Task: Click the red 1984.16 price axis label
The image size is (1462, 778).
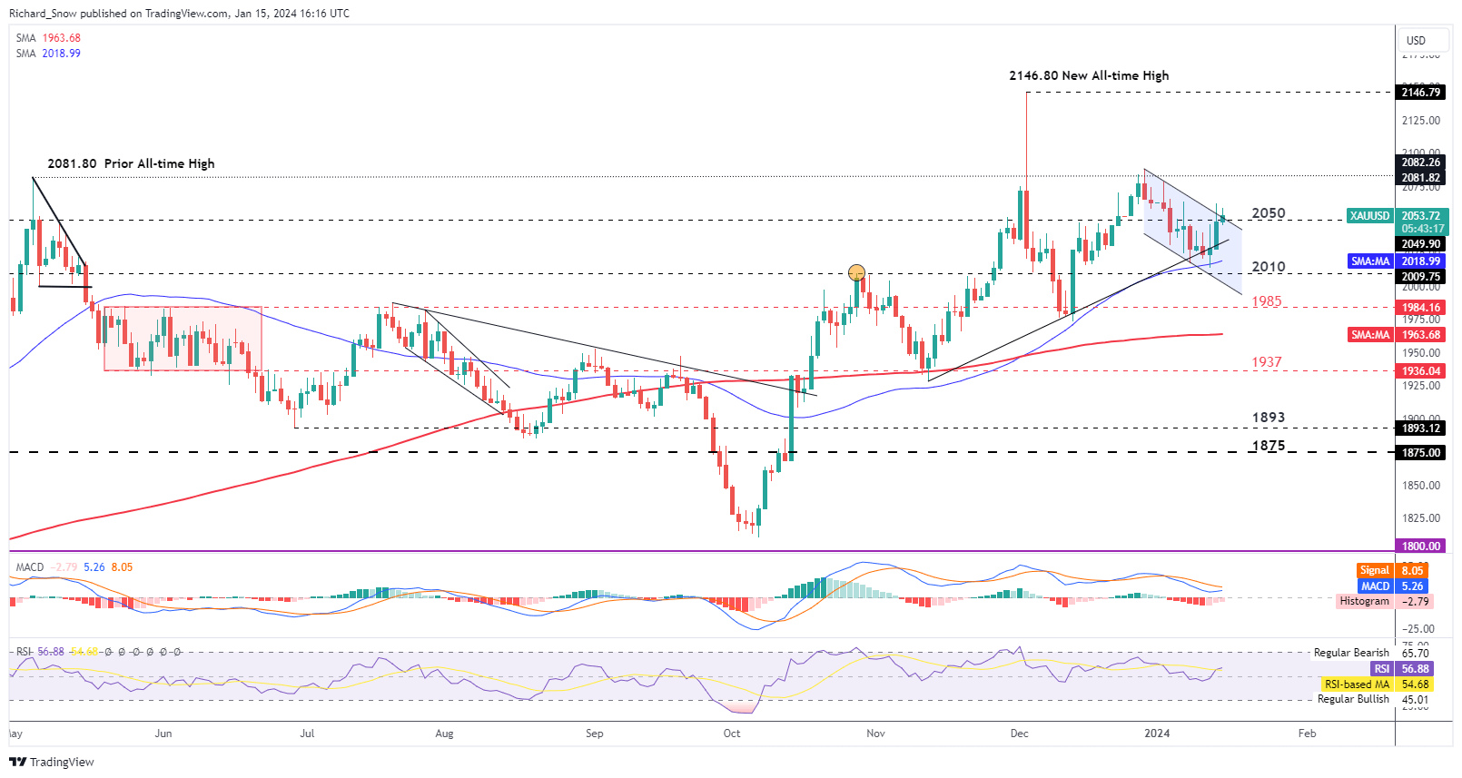Action: (x=1421, y=308)
